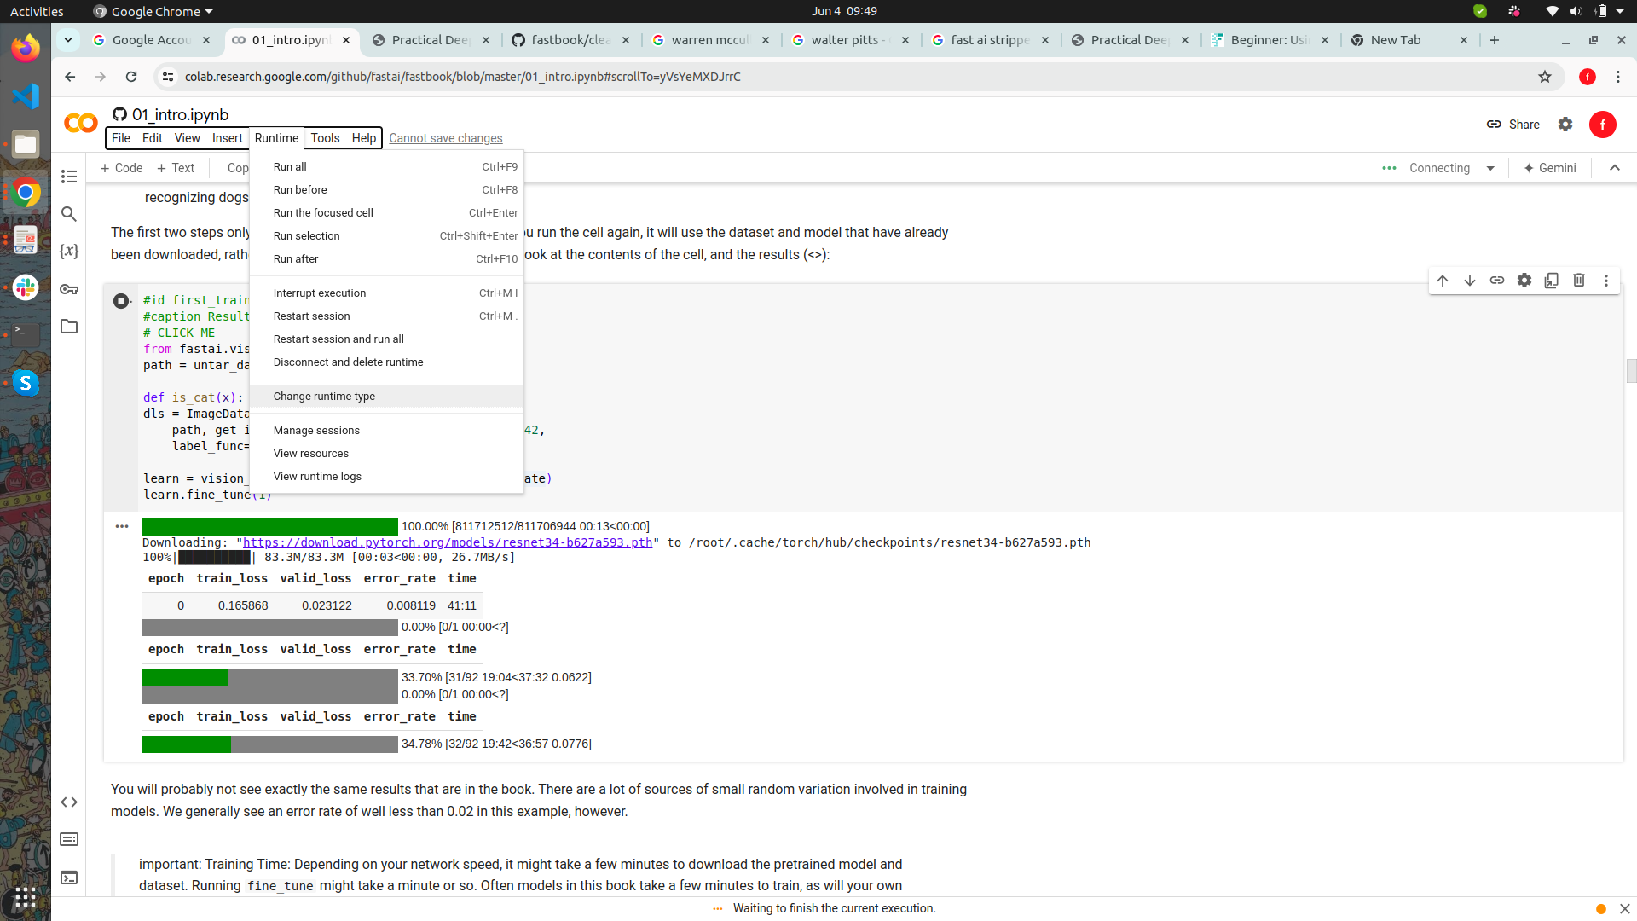This screenshot has width=1637, height=921.
Task: Open the Files browser in the sidebar
Action: click(x=69, y=327)
